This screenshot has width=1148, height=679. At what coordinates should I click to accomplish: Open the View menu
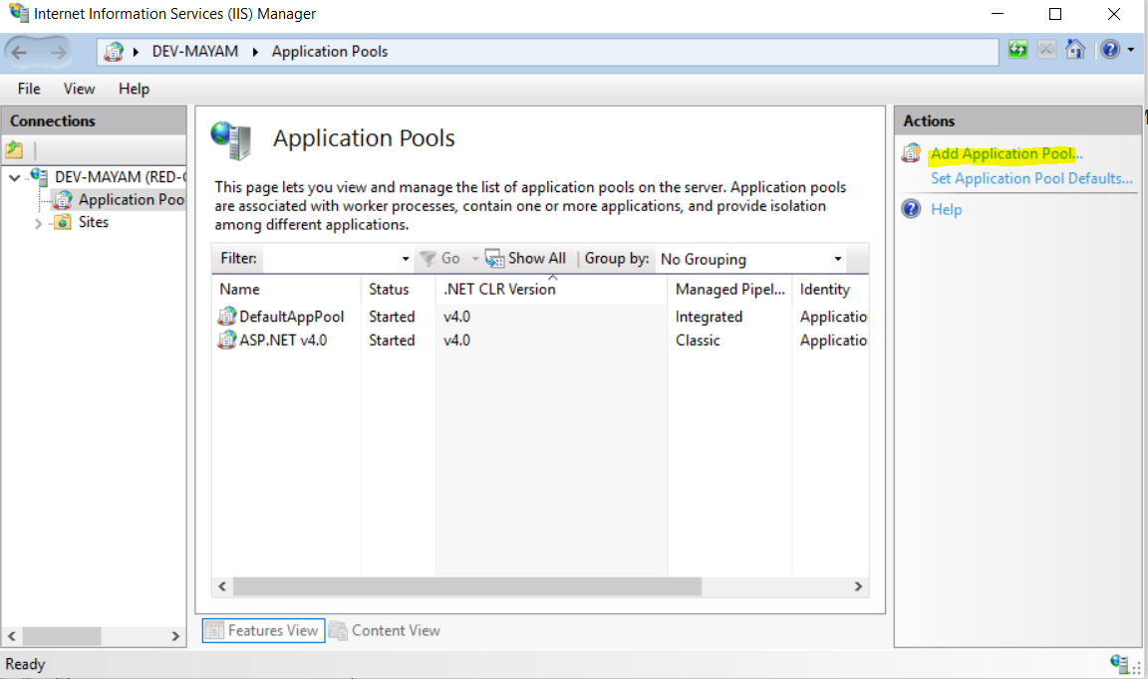(x=79, y=89)
